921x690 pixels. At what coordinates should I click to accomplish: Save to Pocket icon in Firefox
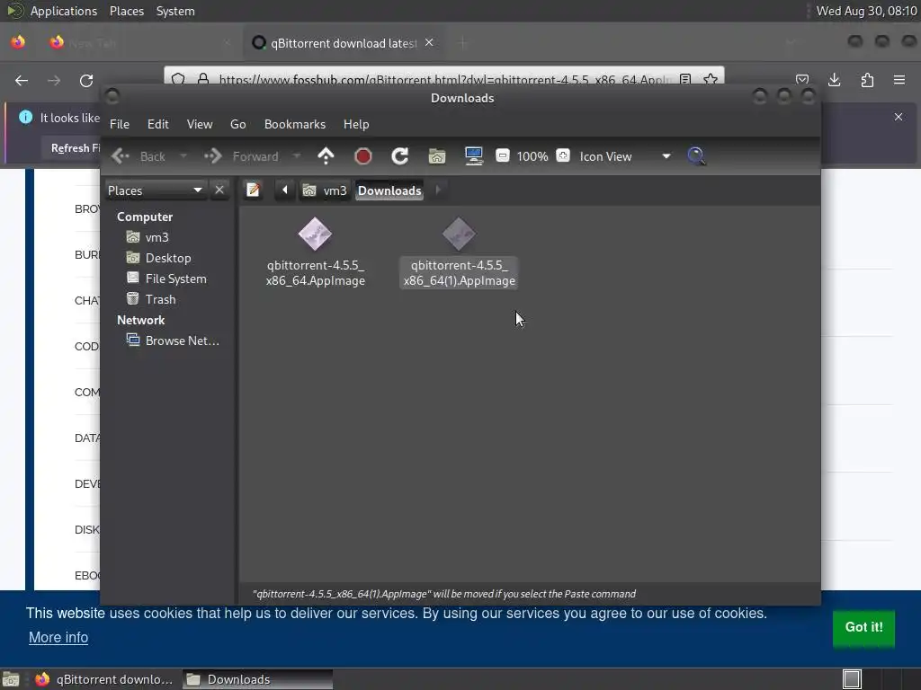[801, 80]
